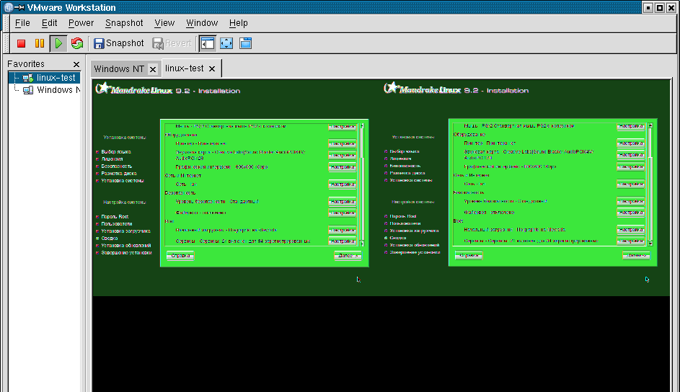The image size is (680, 392).
Task: Click the linux-test VM icon in Favorites
Action: pyautogui.click(x=28, y=78)
